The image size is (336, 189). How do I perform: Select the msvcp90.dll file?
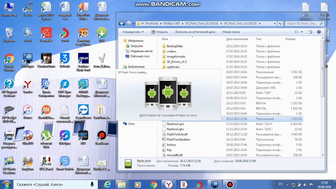coord(175,155)
